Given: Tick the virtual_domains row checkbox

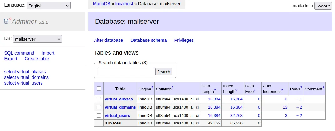Looking at the screenshot, I should [99, 107].
